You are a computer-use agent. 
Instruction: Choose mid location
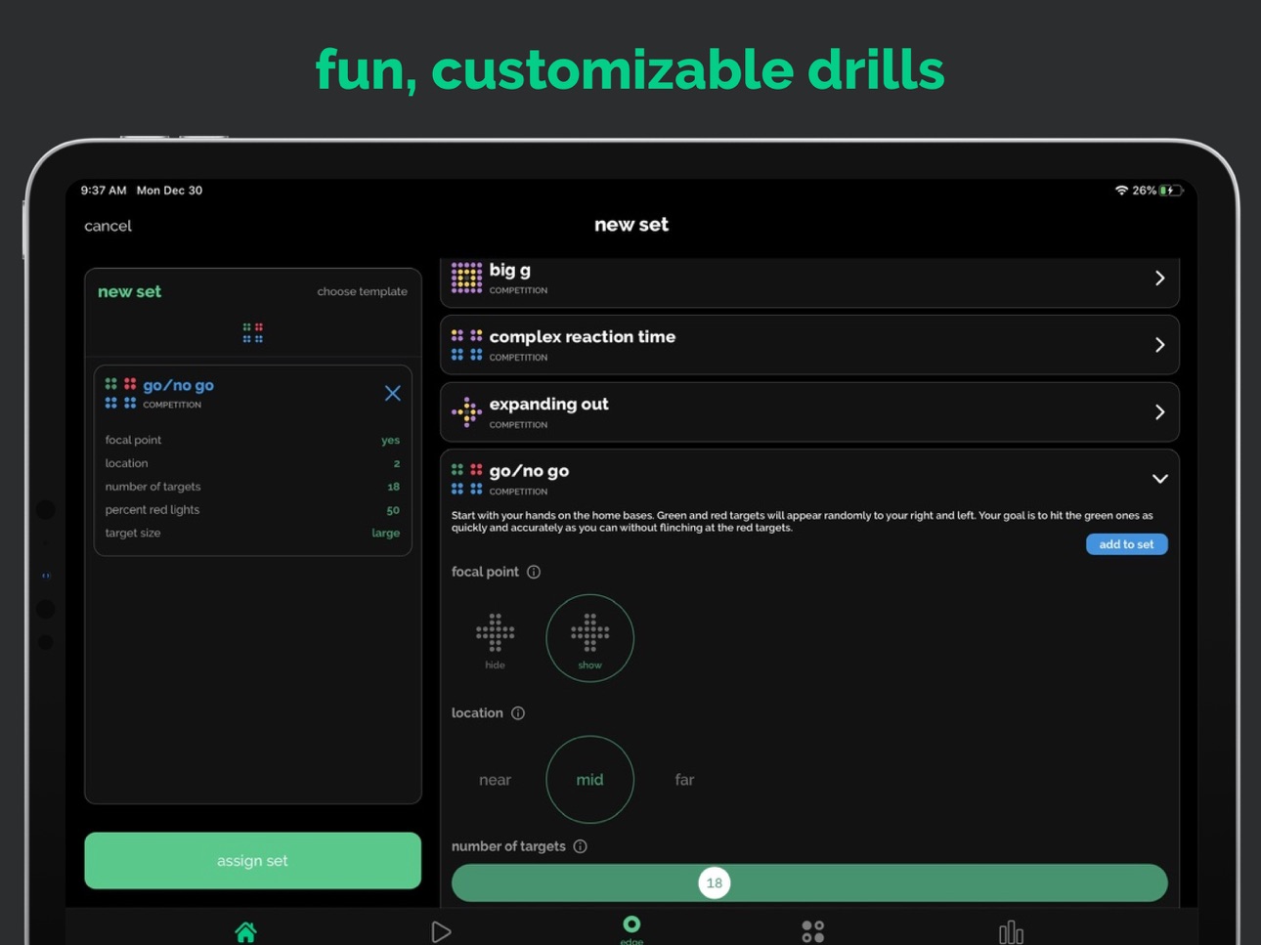[x=589, y=780]
